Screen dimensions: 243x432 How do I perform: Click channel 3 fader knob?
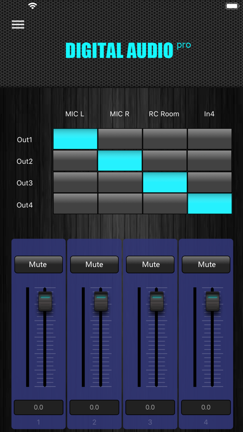157,301
